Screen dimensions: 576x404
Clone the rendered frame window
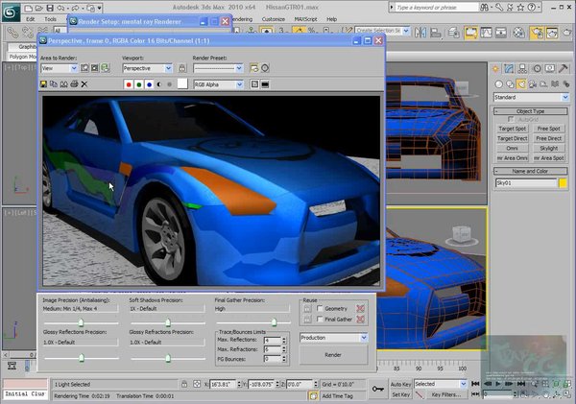pos(63,84)
